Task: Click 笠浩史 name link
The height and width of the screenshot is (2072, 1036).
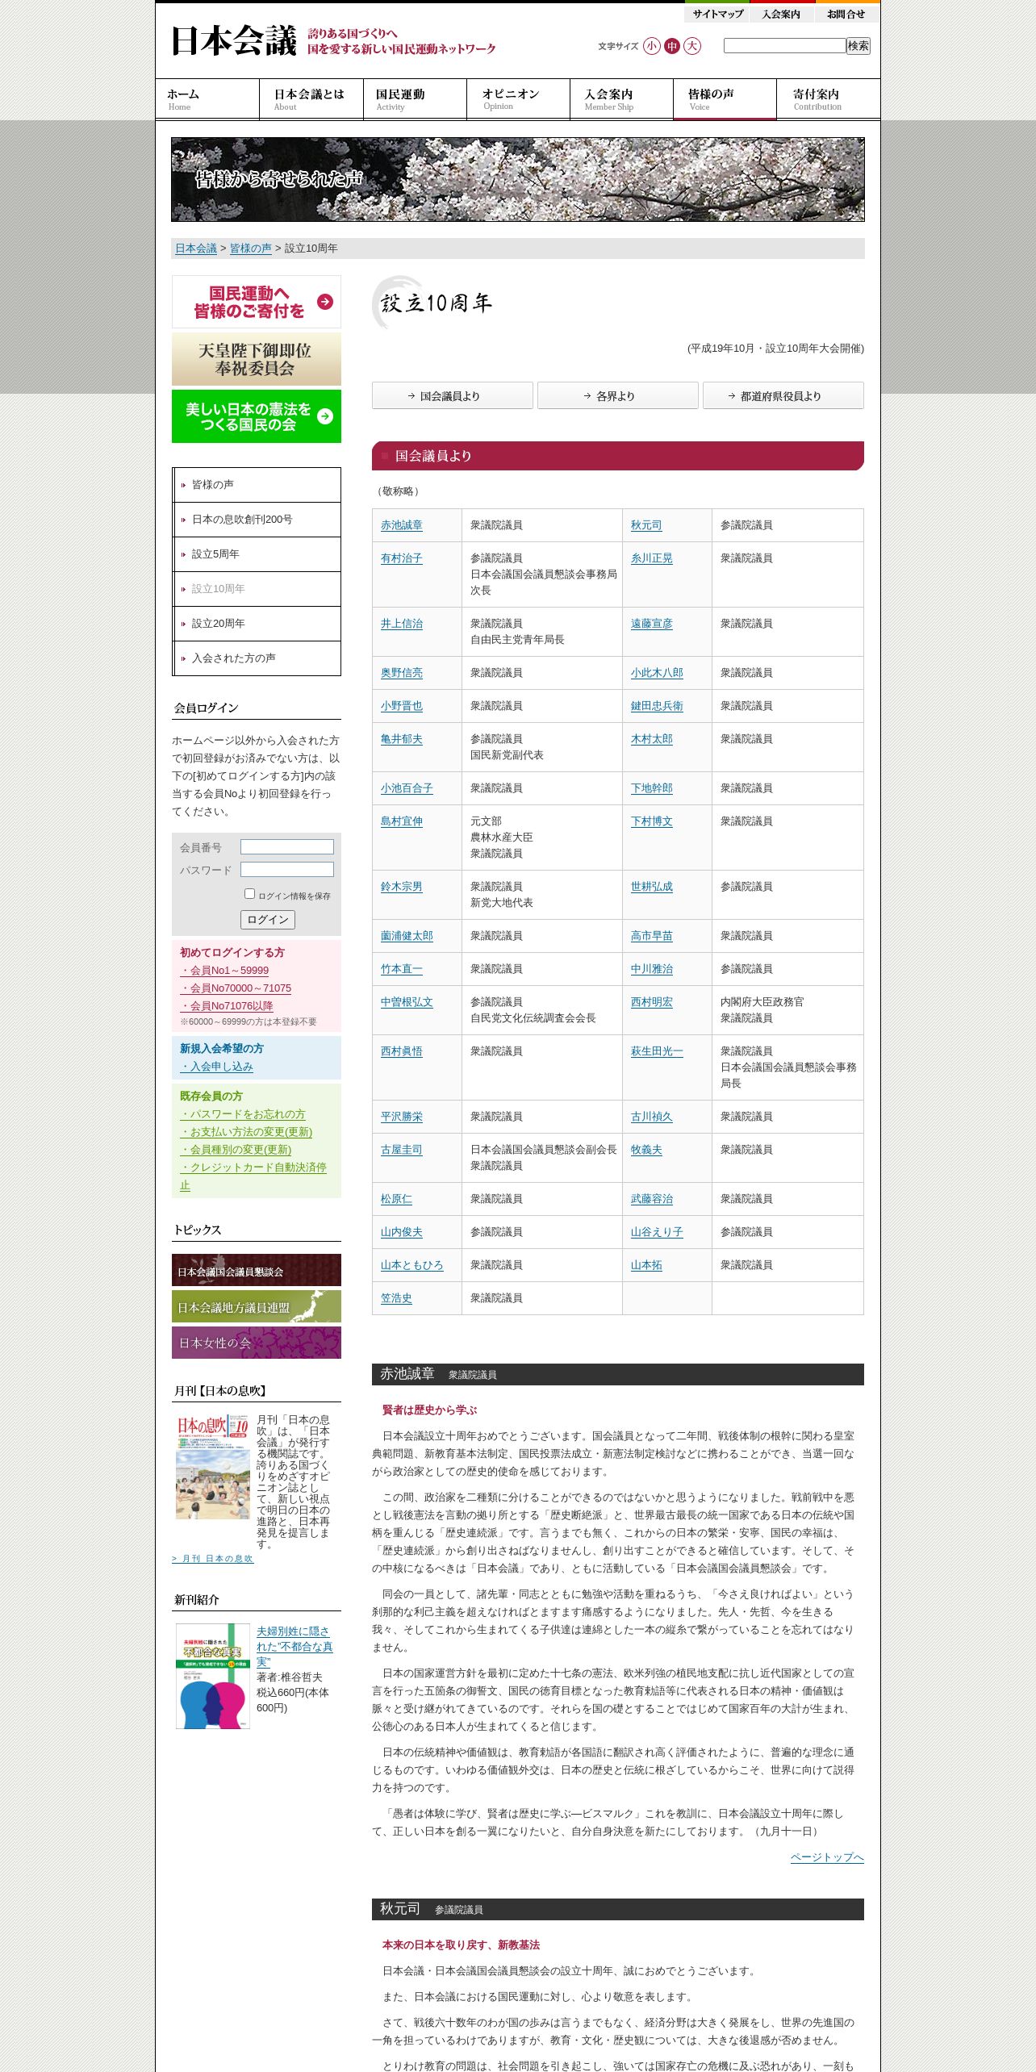Action: (x=396, y=1298)
